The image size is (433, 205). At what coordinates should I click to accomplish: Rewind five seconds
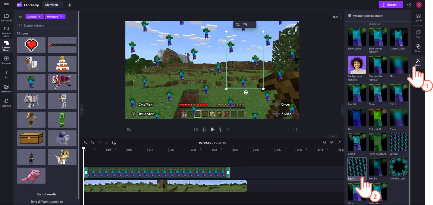pos(204,129)
